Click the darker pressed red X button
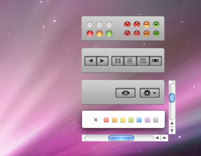The height and width of the screenshot is (156, 201). 137,34
